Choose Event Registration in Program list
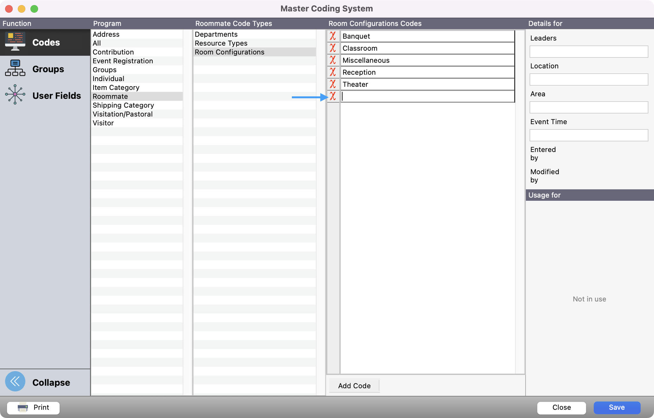654x418 pixels. coord(123,61)
